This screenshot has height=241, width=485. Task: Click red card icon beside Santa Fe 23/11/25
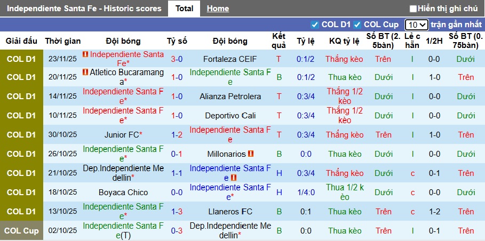pos(85,54)
